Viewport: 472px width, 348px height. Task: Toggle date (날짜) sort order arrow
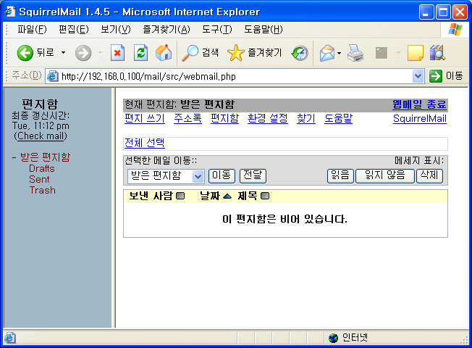click(227, 196)
